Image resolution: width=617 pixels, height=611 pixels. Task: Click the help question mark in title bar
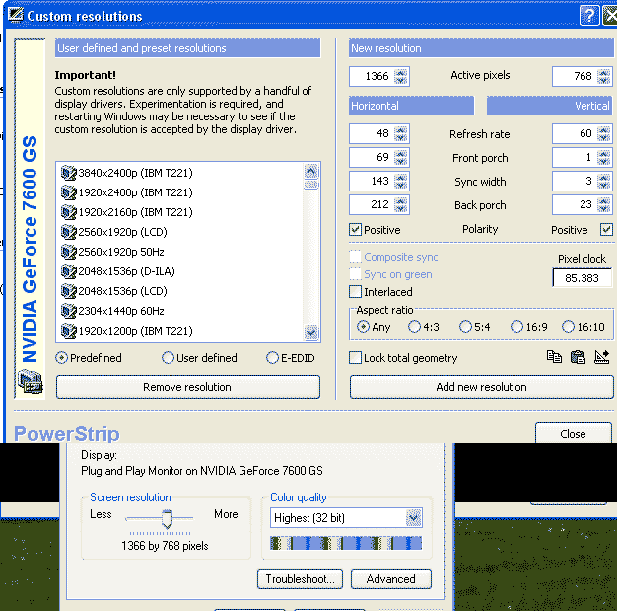pyautogui.click(x=589, y=16)
